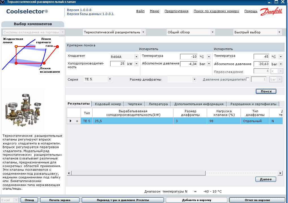Click the refrigeration cycle diagram

coord(31,55)
